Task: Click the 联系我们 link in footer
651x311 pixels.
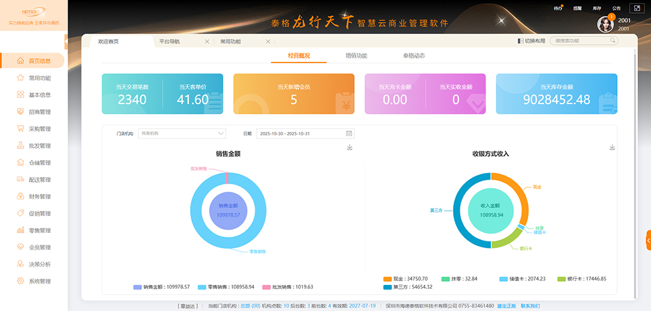Action: [x=530, y=306]
